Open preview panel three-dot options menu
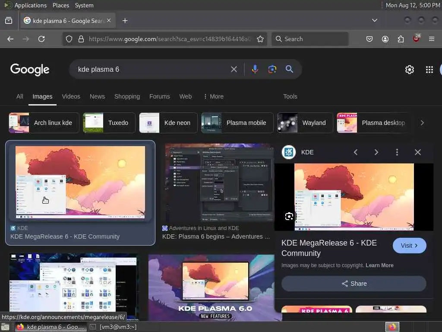The height and width of the screenshot is (332, 442). 397,152
